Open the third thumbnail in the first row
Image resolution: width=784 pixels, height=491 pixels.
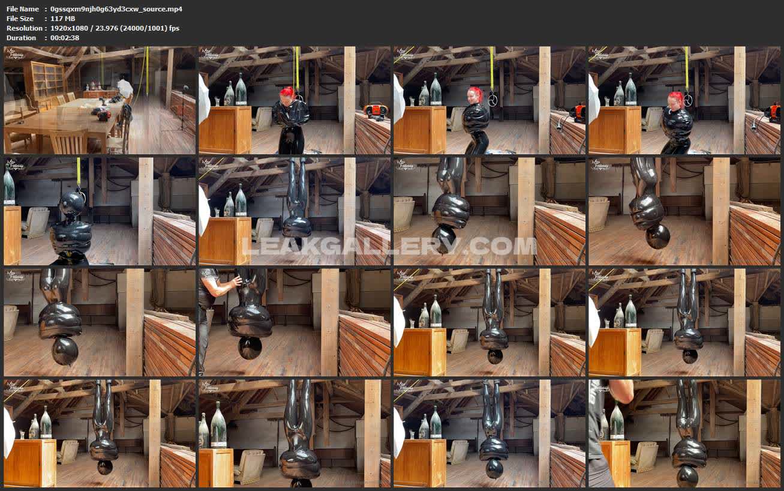point(489,100)
